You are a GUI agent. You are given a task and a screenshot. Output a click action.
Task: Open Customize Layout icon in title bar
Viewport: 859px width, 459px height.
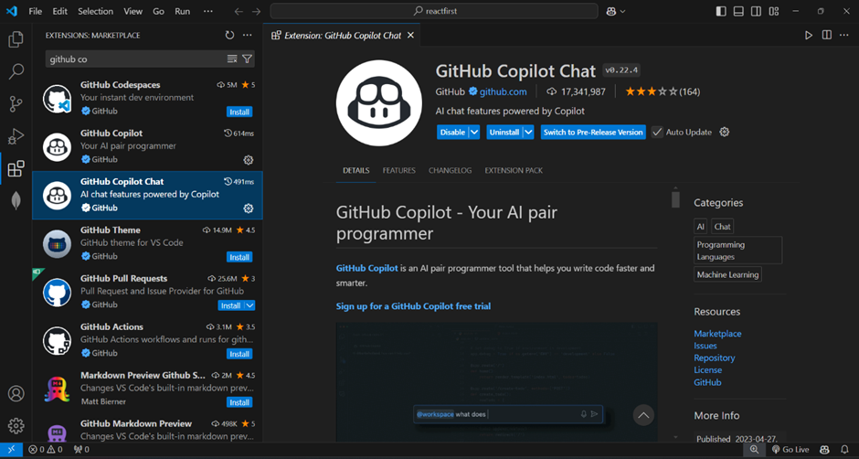point(773,11)
